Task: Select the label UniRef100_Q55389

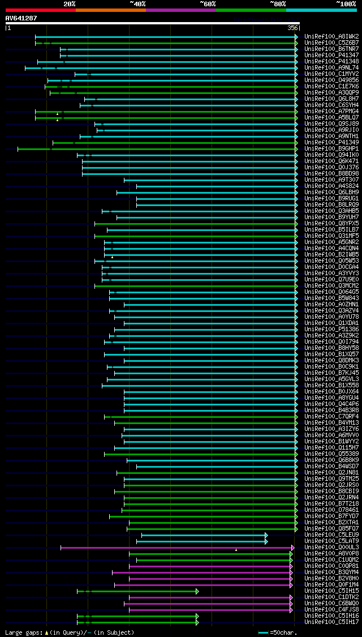Action: point(331,455)
